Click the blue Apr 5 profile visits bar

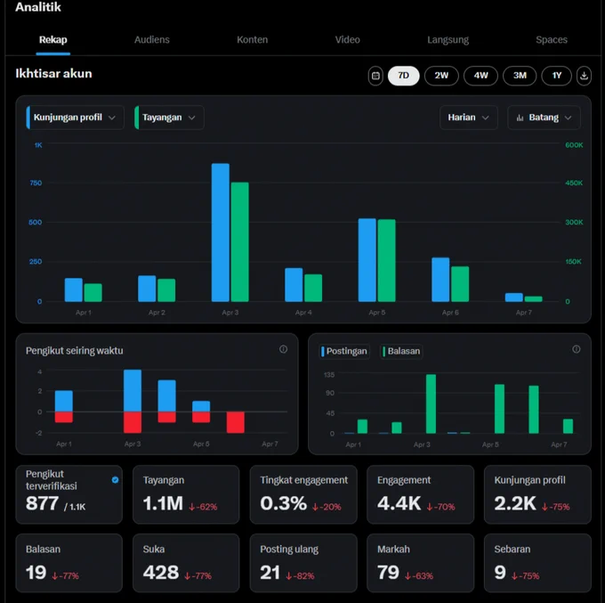[367, 260]
